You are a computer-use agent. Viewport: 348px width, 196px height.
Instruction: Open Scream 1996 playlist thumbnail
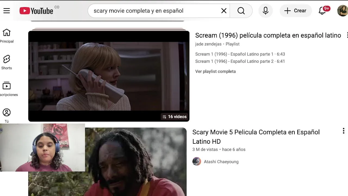point(109,76)
